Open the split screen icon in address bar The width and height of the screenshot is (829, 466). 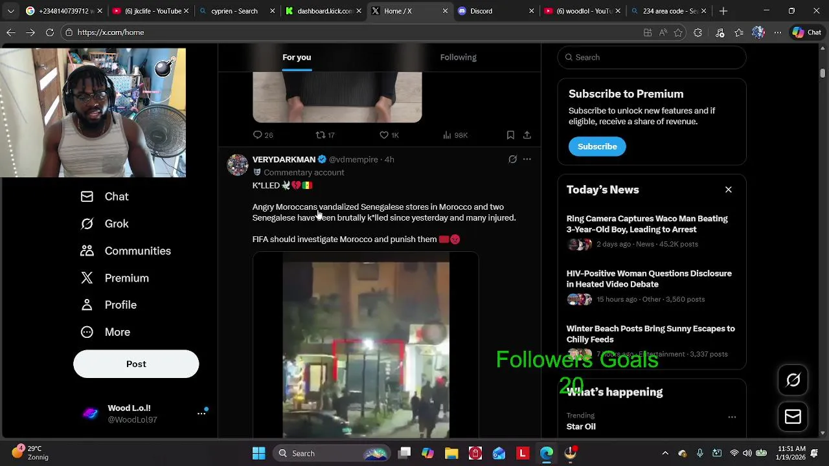point(647,32)
